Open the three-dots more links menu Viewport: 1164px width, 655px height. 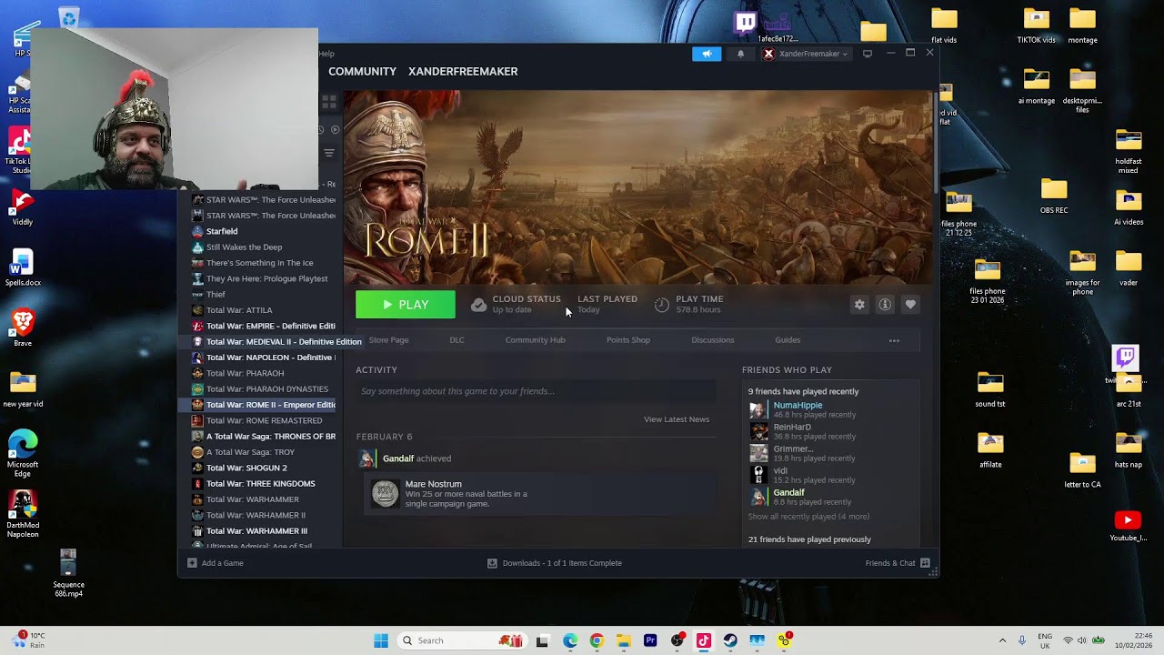click(x=894, y=340)
